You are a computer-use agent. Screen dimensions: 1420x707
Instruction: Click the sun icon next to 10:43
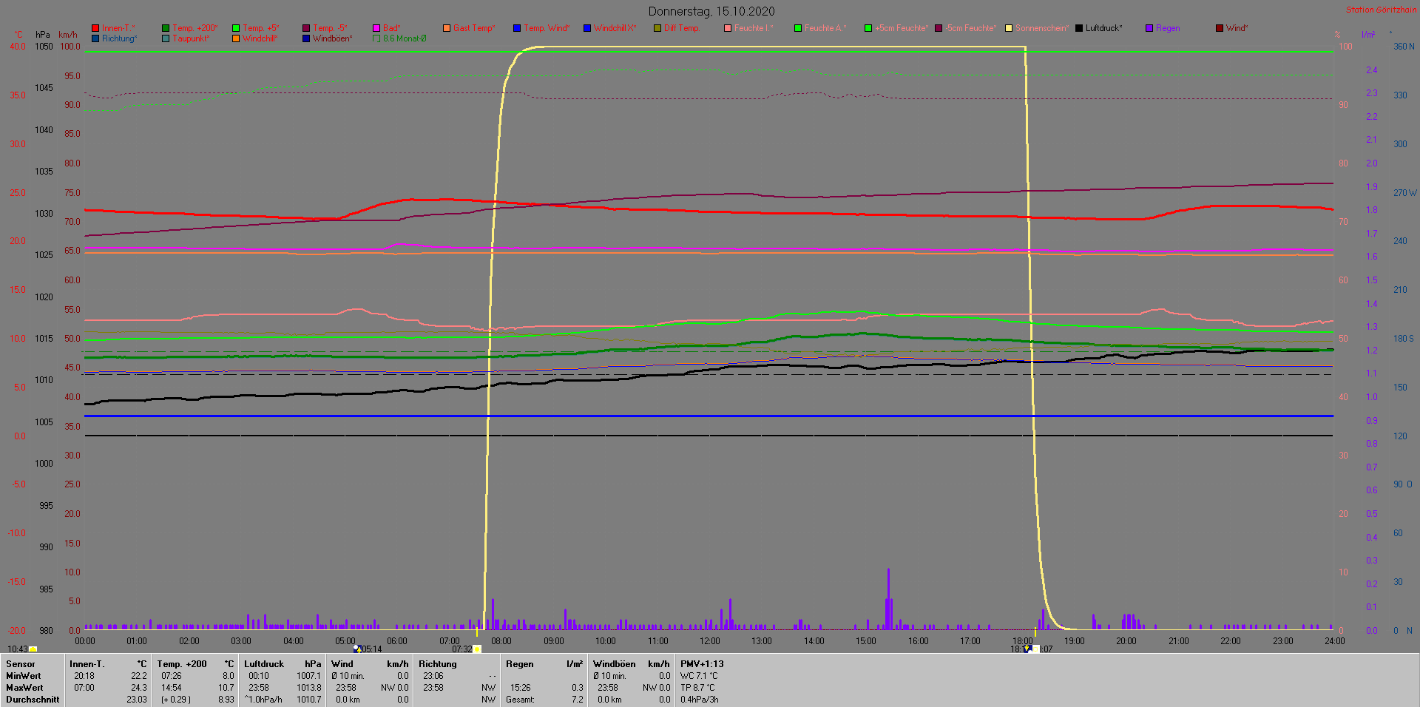pyautogui.click(x=33, y=649)
